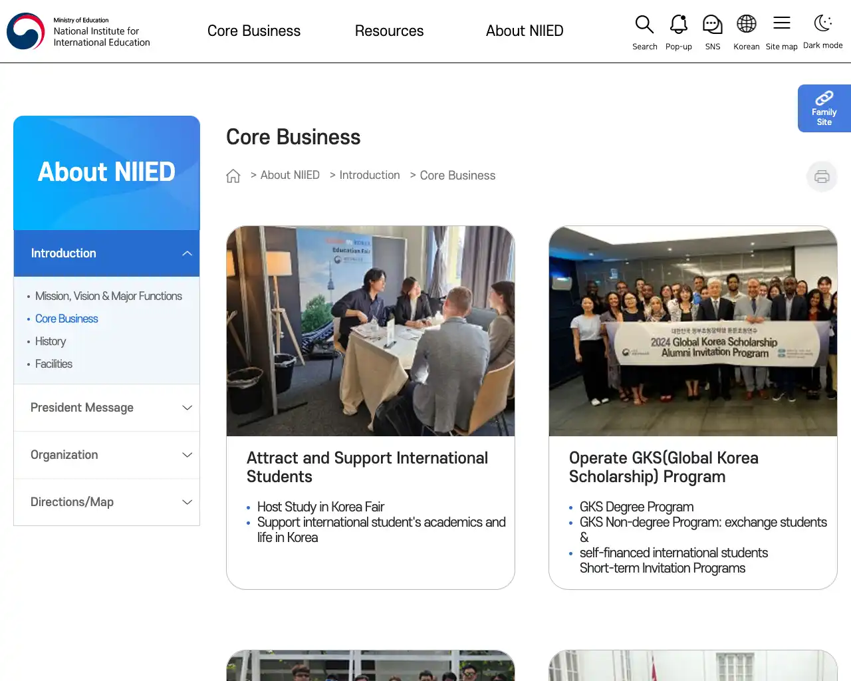The width and height of the screenshot is (851, 681).
Task: Open Mission, Vision & Major Functions
Action: point(108,296)
